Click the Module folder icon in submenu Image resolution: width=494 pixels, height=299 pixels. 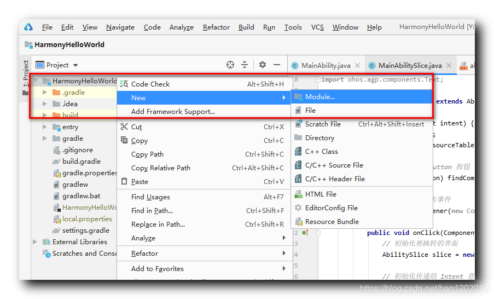pos(298,97)
